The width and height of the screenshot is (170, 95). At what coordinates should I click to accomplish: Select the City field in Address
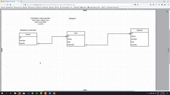(x=133, y=42)
